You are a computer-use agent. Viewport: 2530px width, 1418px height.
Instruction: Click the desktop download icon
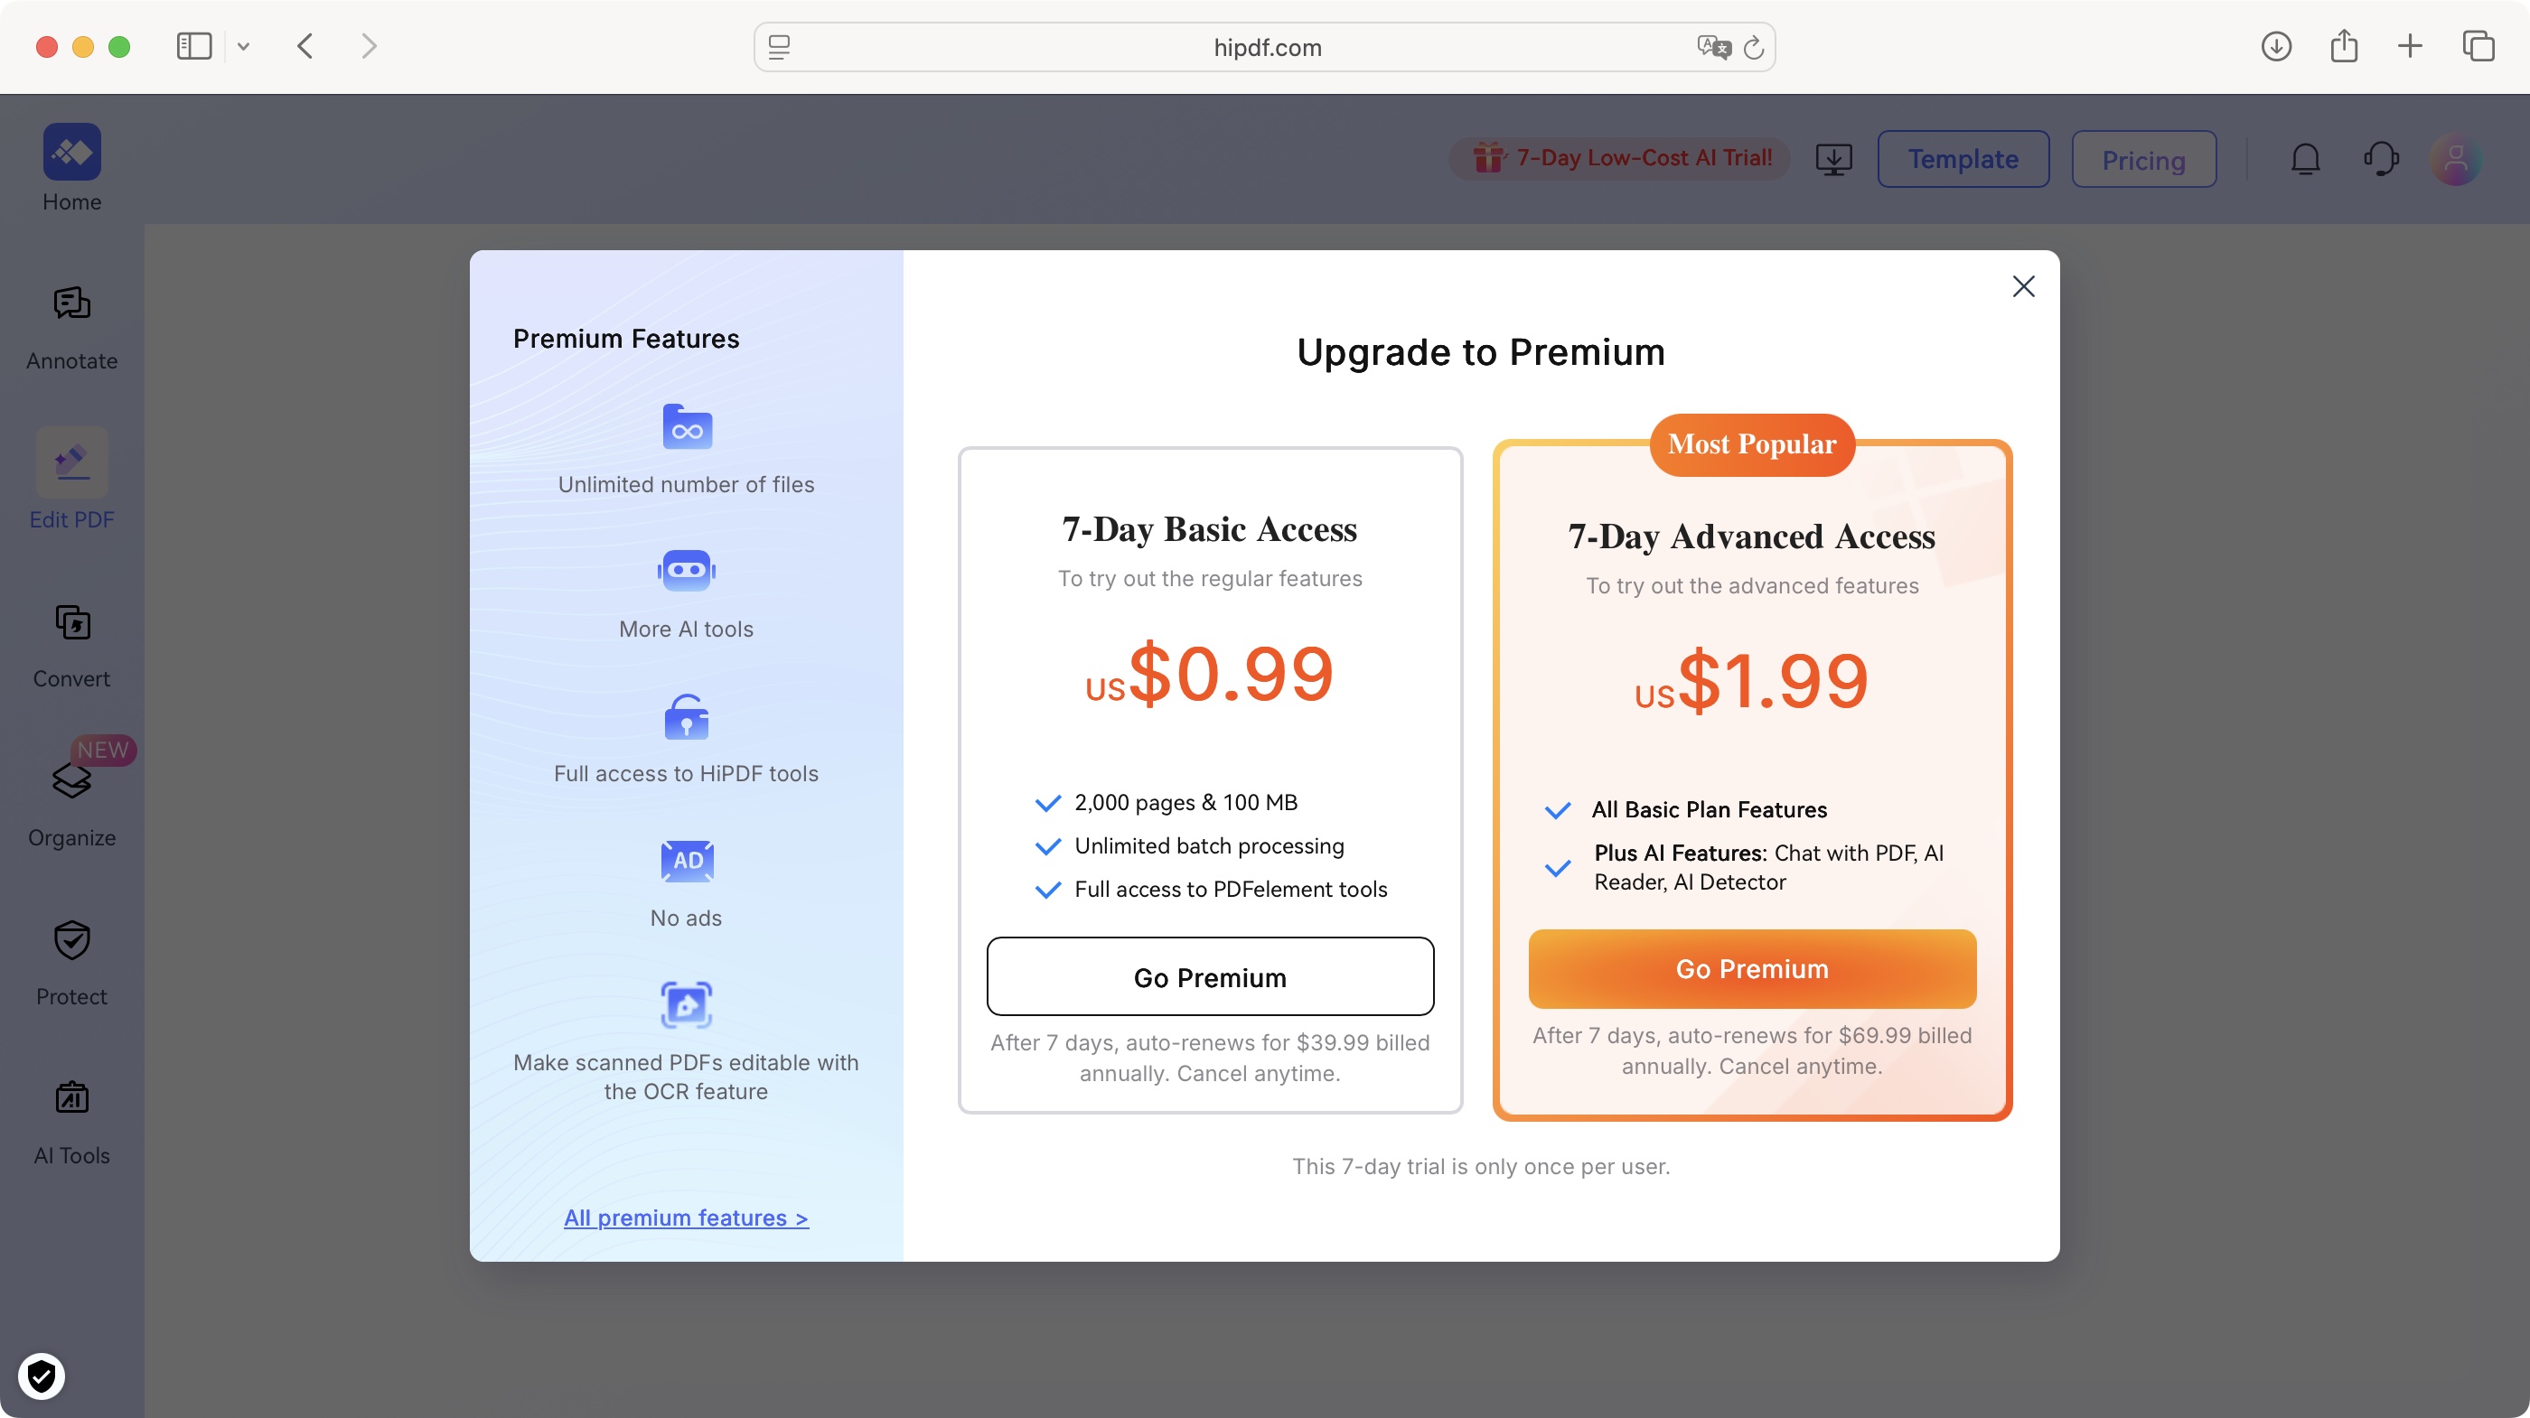tap(1833, 159)
